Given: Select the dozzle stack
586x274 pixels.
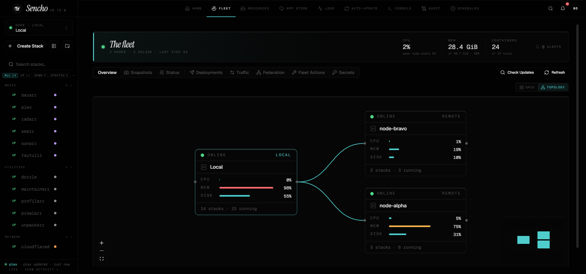Looking at the screenshot, I should click(x=39, y=177).
